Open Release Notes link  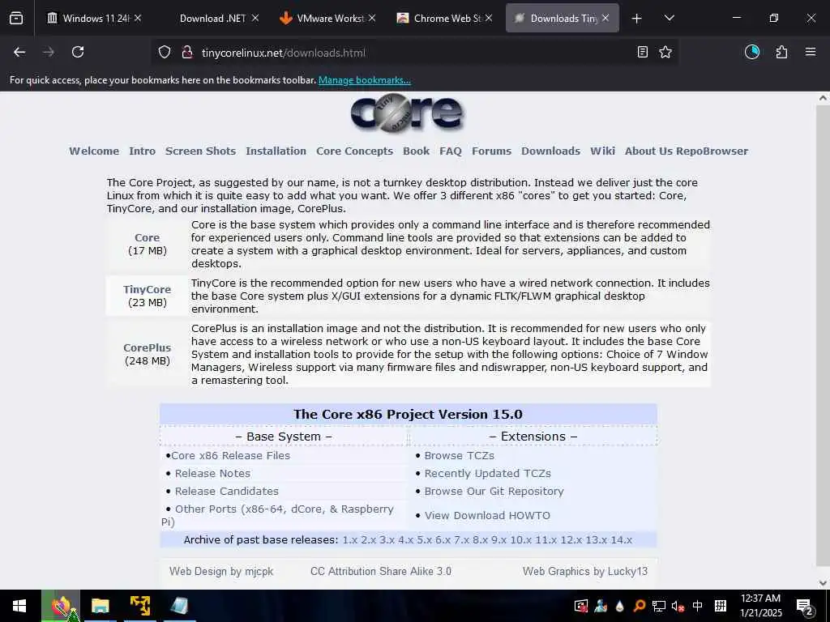click(x=213, y=474)
